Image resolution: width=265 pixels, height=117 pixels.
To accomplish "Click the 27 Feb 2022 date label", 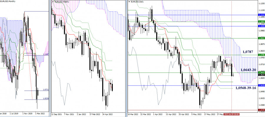I will pyautogui.click(x=95, y=114).
